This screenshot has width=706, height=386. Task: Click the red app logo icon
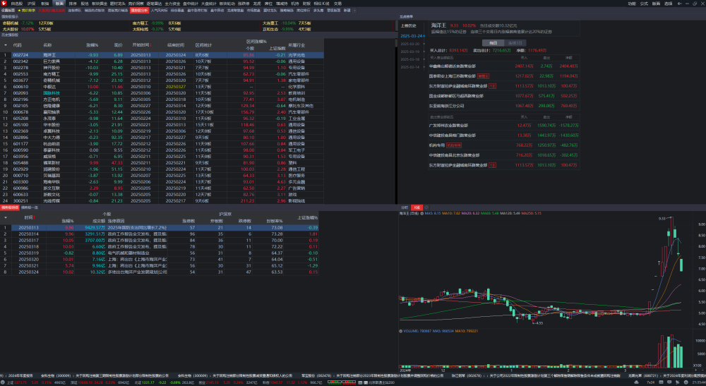[x=4, y=3]
